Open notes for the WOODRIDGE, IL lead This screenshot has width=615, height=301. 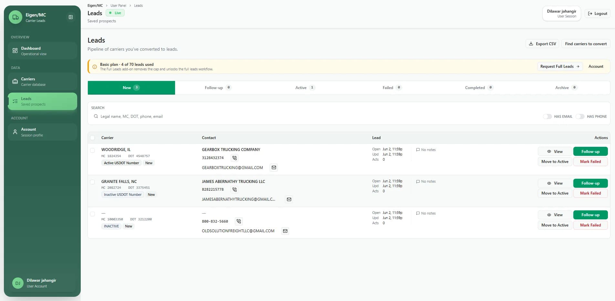426,150
